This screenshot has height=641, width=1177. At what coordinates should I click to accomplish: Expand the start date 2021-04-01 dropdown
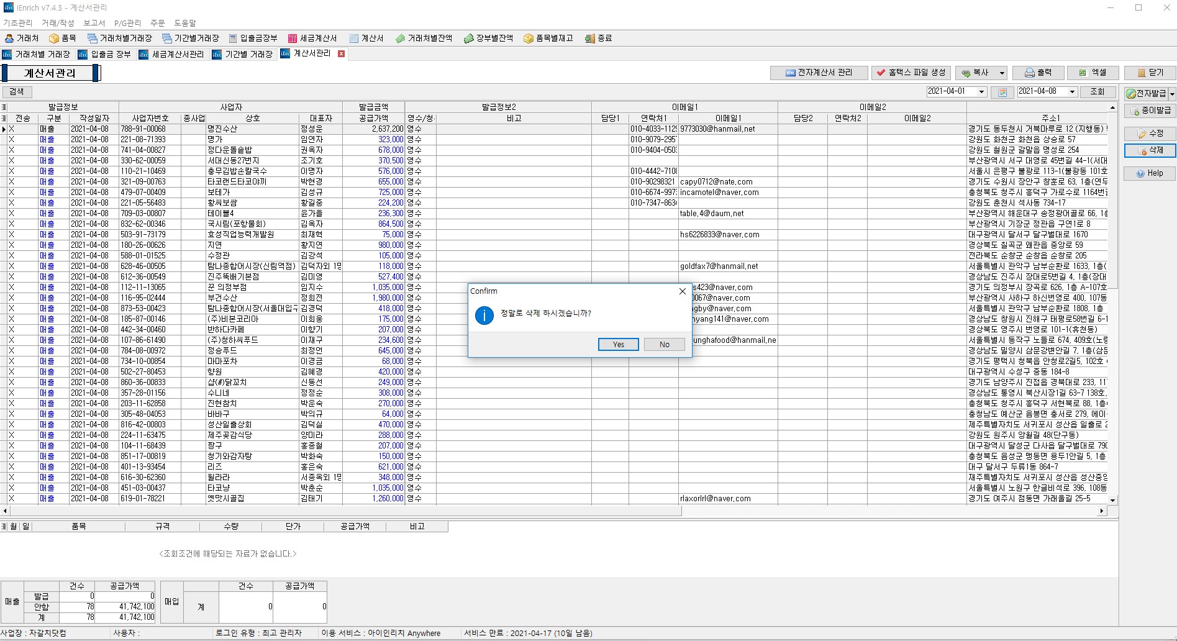[981, 92]
